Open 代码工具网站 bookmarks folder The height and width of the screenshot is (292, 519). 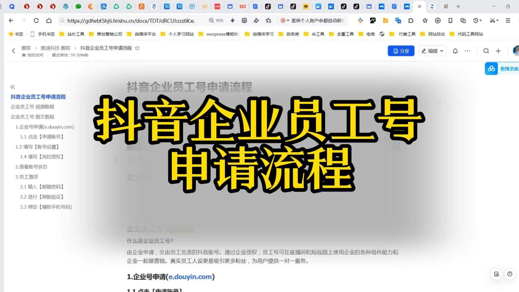pos(466,34)
